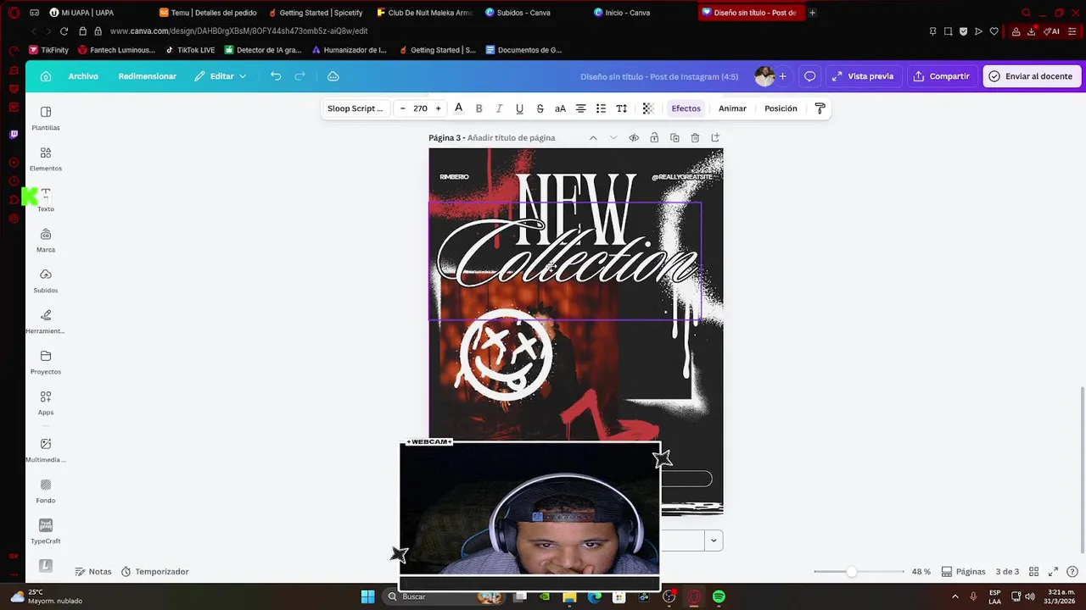Hide page 3 with the eye icon

click(634, 138)
